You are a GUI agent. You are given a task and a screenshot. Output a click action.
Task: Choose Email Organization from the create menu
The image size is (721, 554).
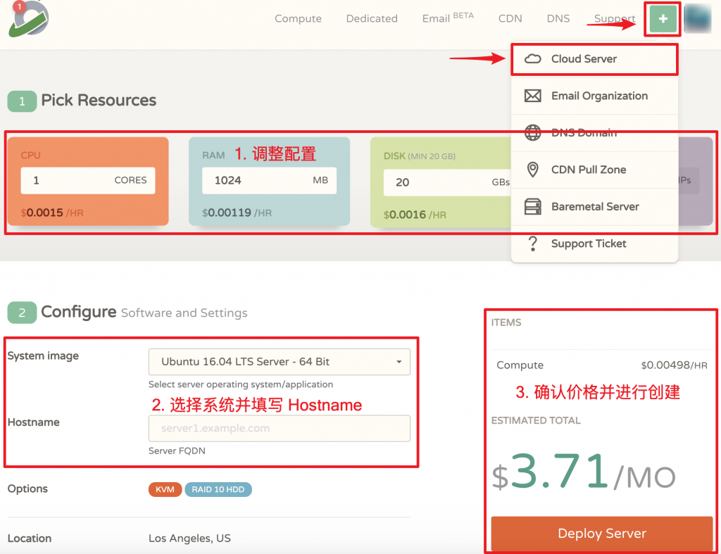tap(594, 96)
